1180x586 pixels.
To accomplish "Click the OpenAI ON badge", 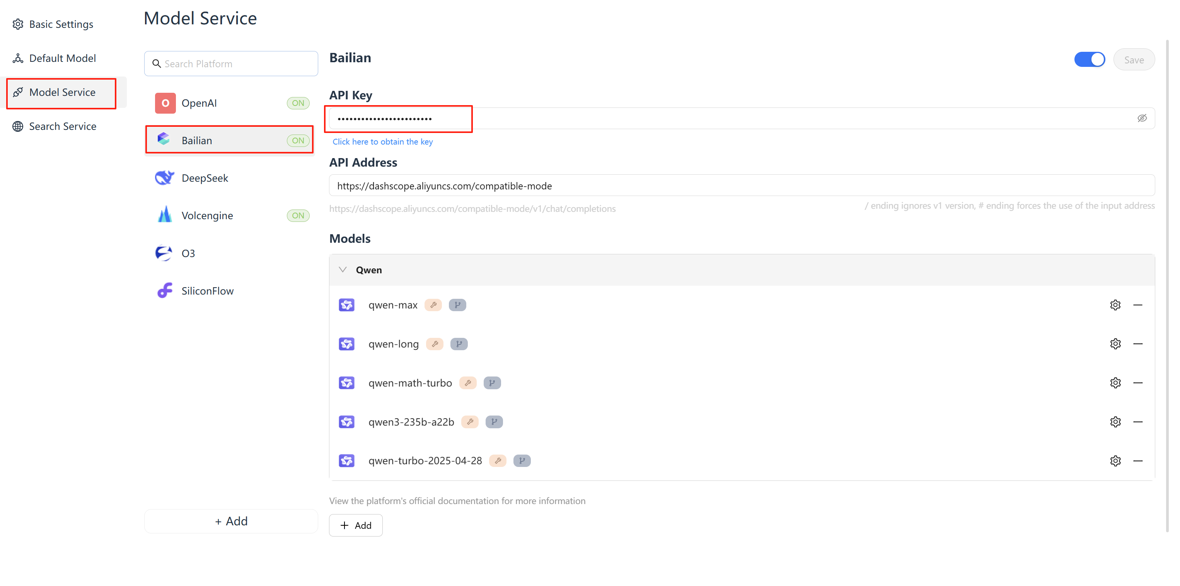I will pyautogui.click(x=298, y=103).
